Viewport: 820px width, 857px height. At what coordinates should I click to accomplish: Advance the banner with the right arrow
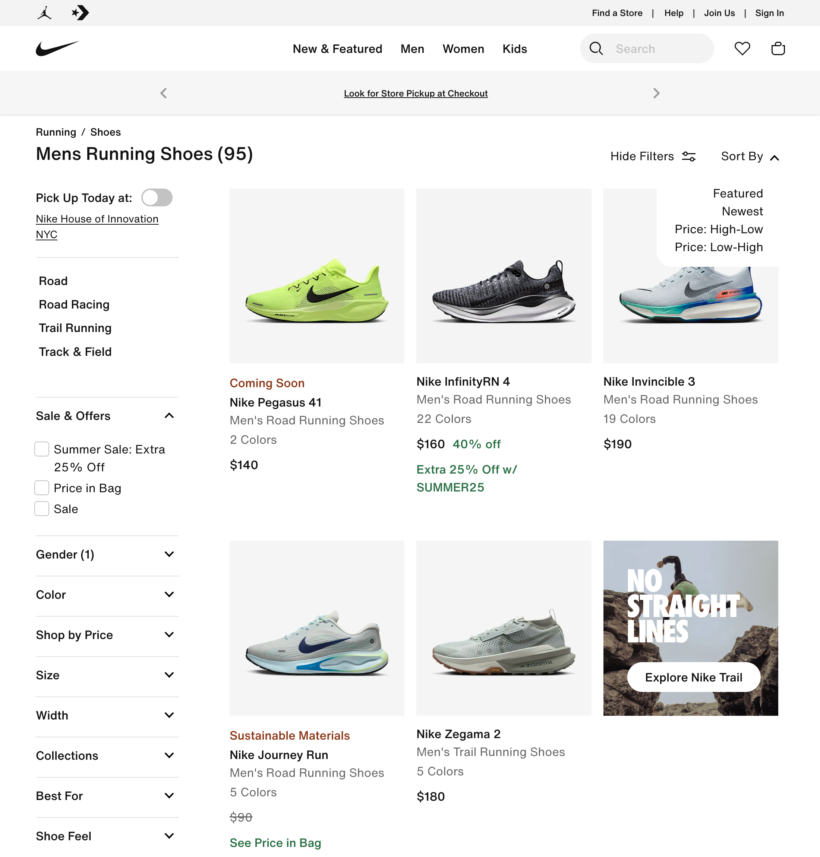pyautogui.click(x=656, y=93)
